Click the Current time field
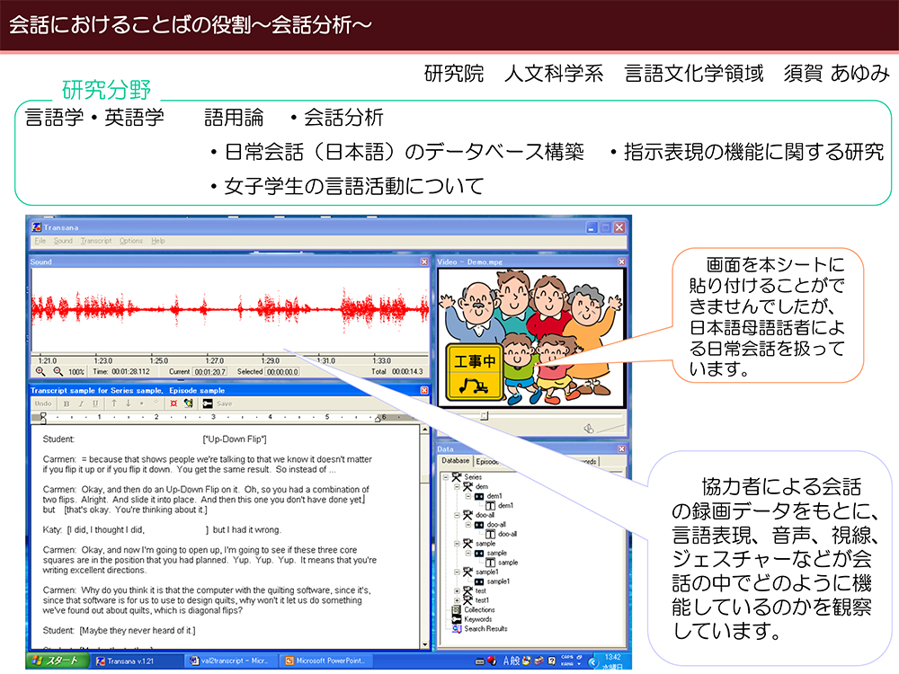 point(210,372)
